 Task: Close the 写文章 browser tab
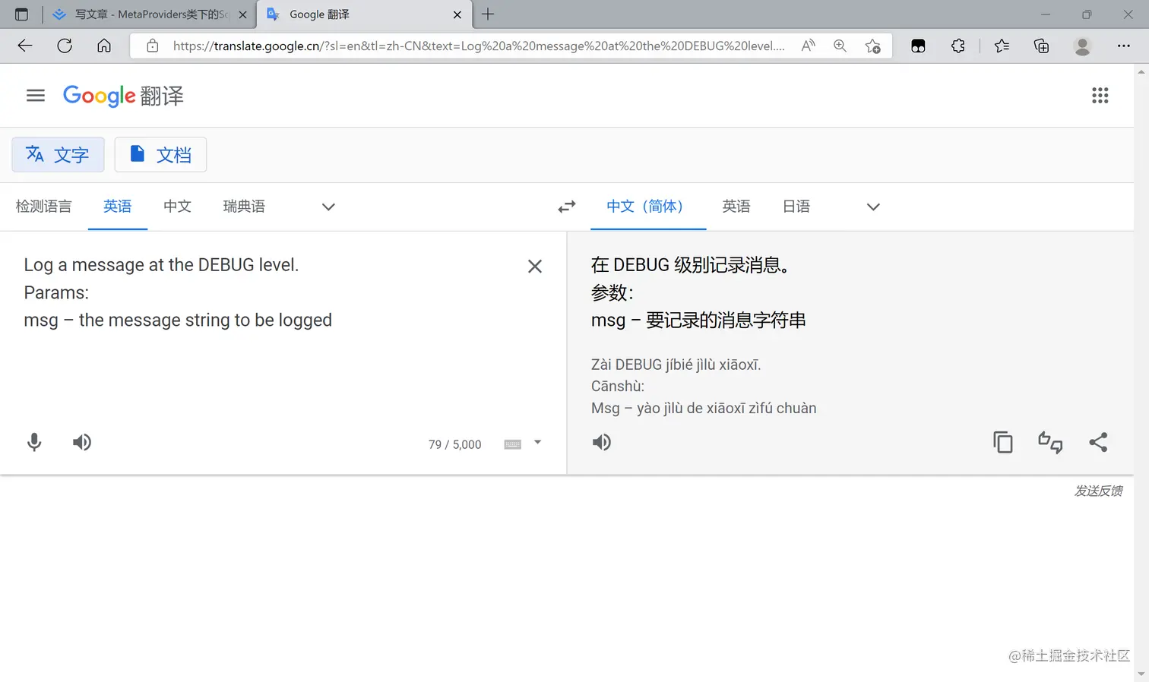(x=243, y=14)
